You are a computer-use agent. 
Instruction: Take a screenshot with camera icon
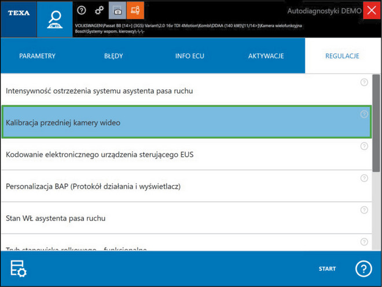coord(117,10)
